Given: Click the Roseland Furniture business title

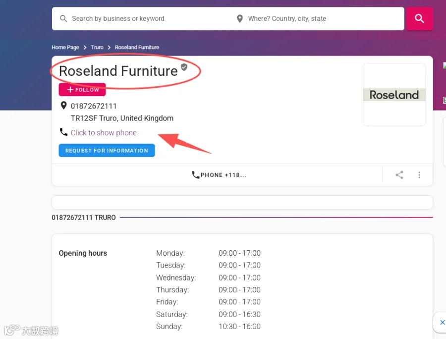Looking at the screenshot, I should click(x=118, y=71).
